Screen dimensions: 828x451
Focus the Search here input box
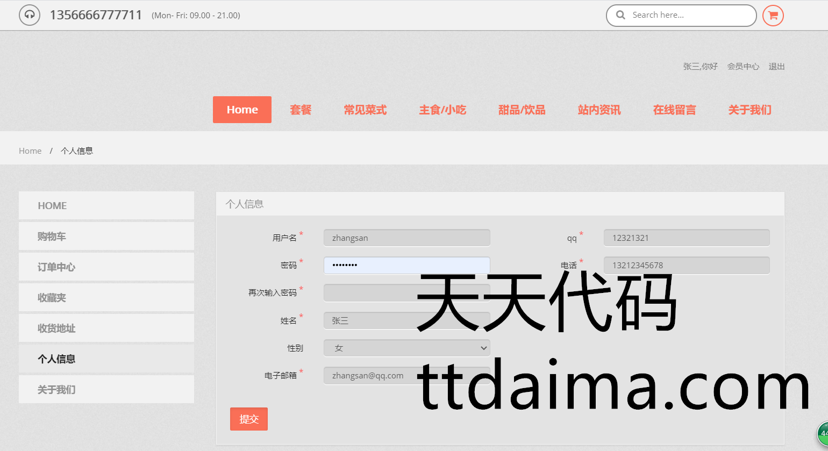688,15
